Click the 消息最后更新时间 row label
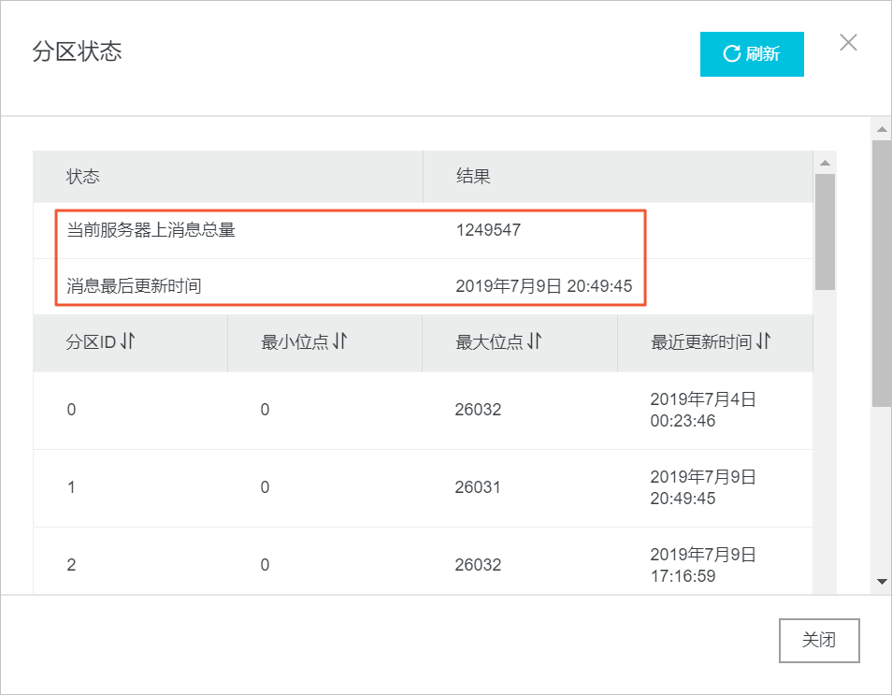This screenshot has width=892, height=695. click(x=134, y=285)
